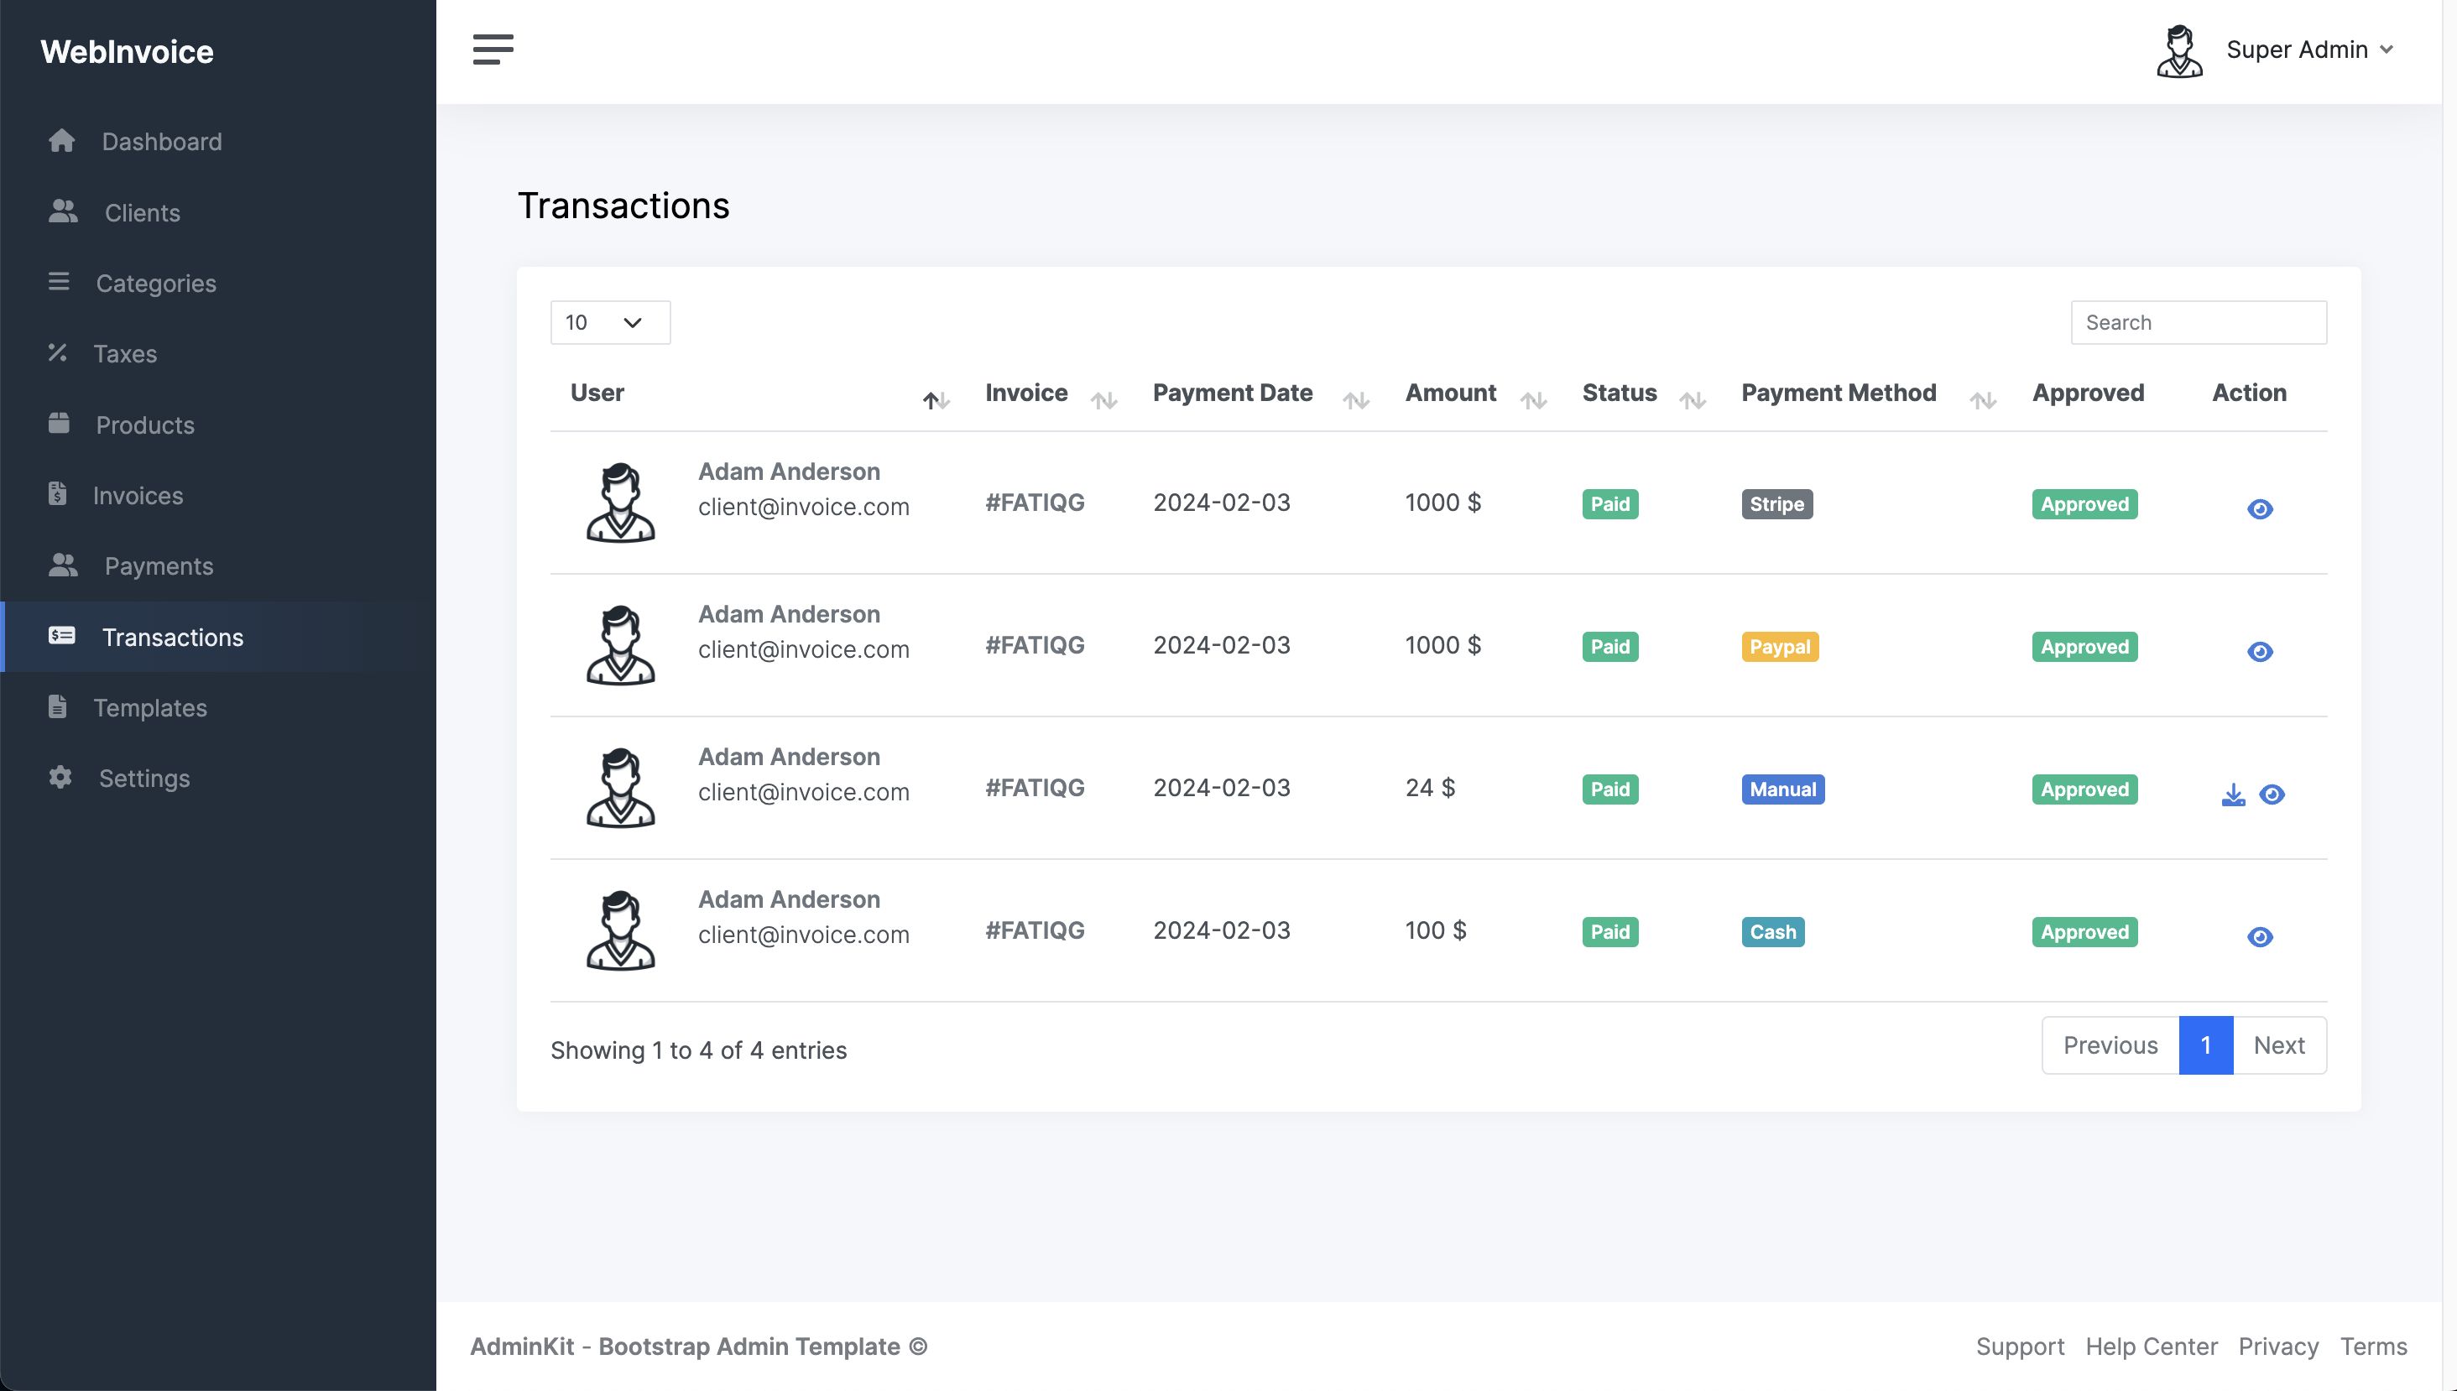Sort by the Payment Date column arrows
Viewport: 2457px width, 1391px height.
pyautogui.click(x=1355, y=400)
